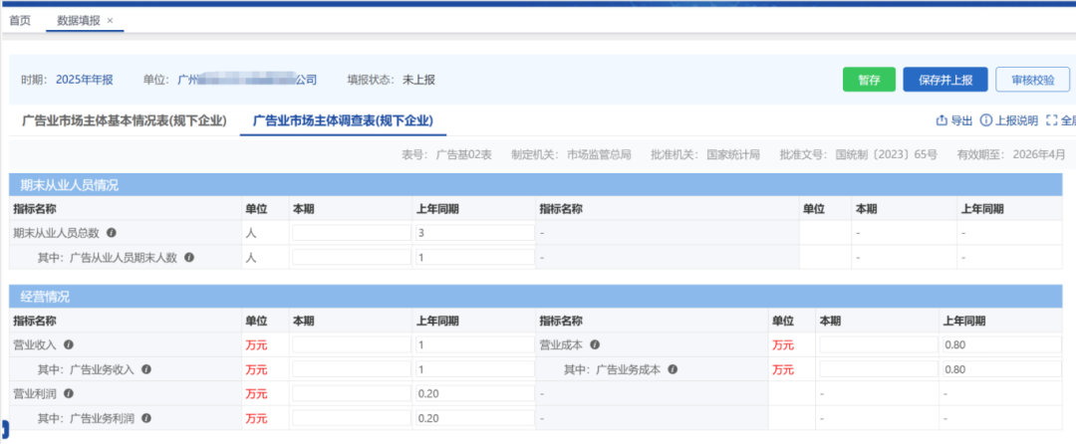
Task: Close the 数据填报 tab
Action: [x=110, y=21]
